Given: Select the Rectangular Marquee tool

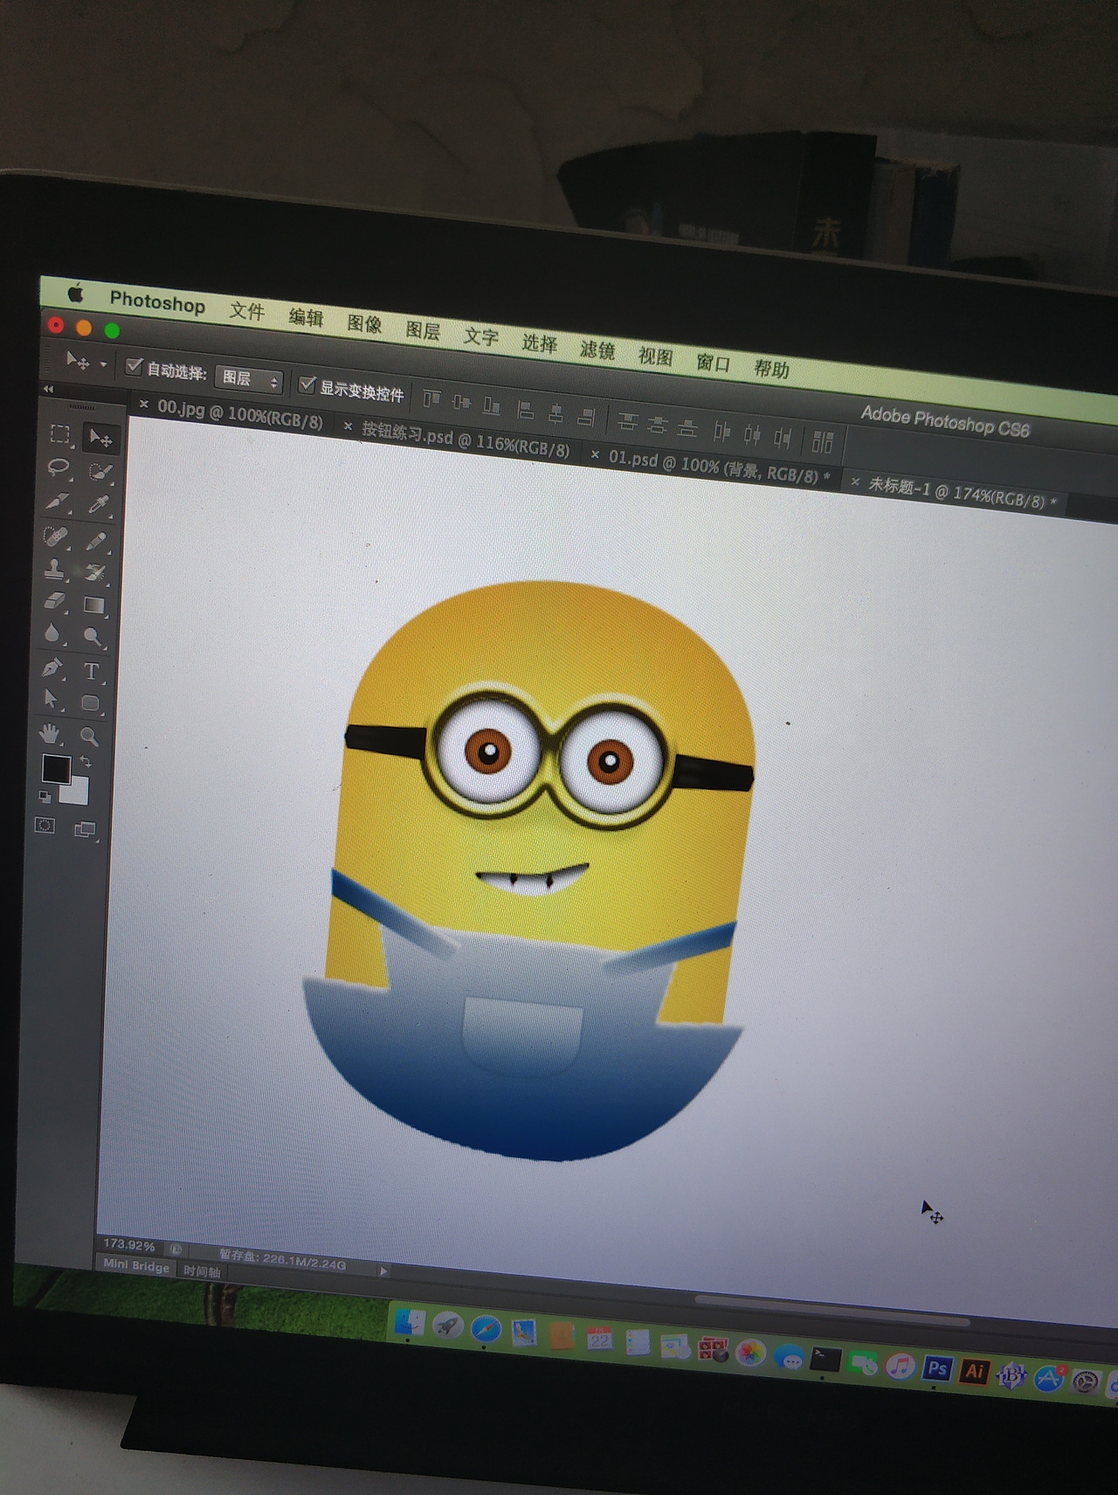Looking at the screenshot, I should pos(60,433).
